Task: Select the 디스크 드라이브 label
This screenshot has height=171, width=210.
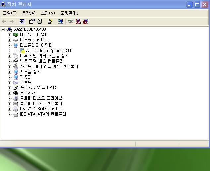Action: click(34, 40)
